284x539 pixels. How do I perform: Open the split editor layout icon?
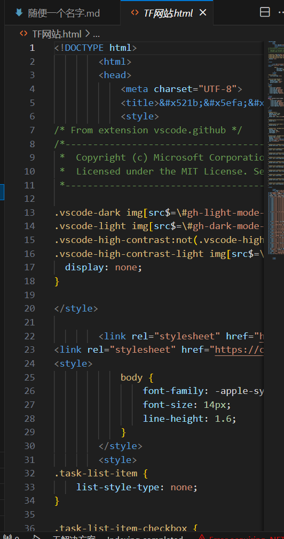[x=265, y=12]
